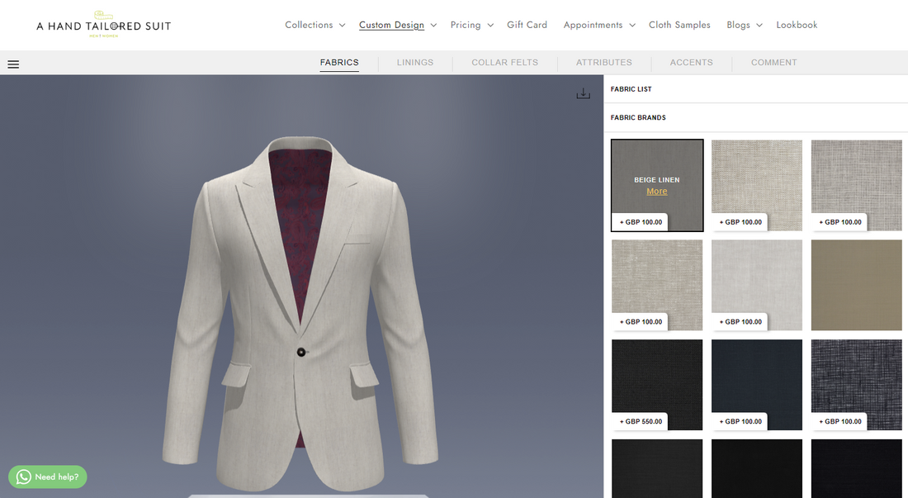Viewport: 908px width, 498px height.
Task: Open the Blogs dropdown
Action: (x=744, y=25)
